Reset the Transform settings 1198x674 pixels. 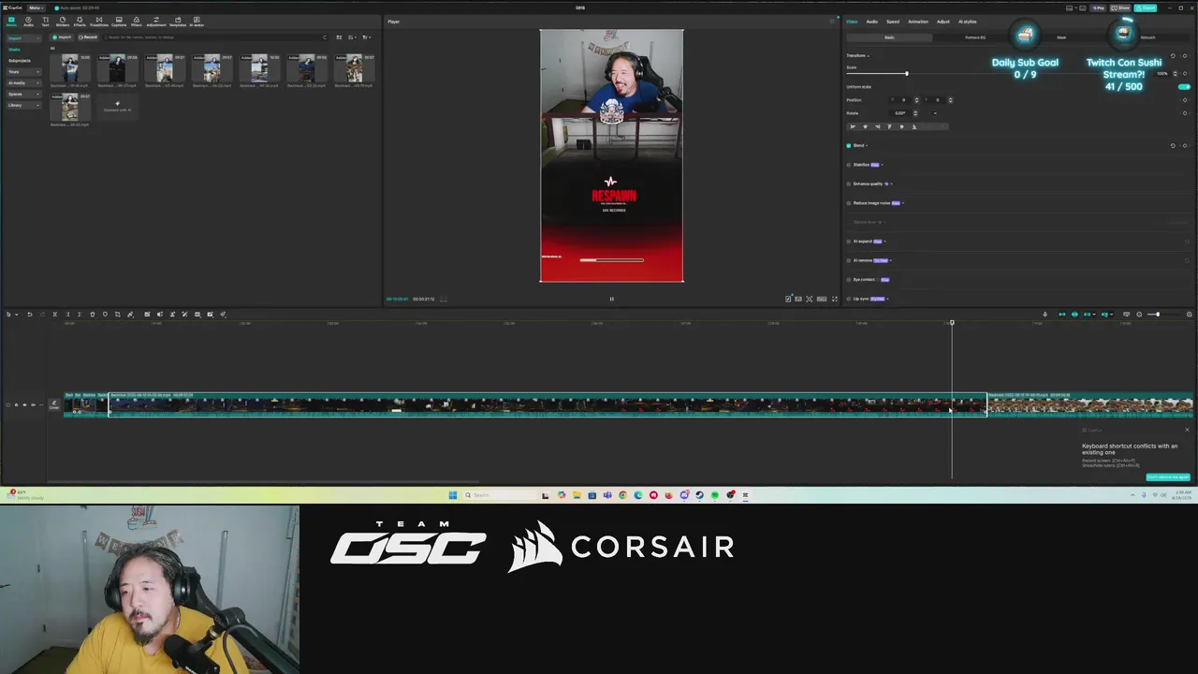click(x=1173, y=55)
